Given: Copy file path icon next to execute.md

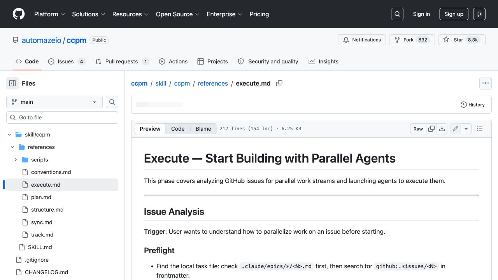Looking at the screenshot, I should tap(279, 83).
